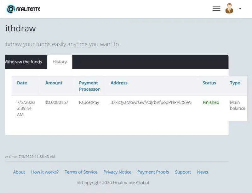Open the News footer link
The height and width of the screenshot is (193, 252).
[202, 172]
